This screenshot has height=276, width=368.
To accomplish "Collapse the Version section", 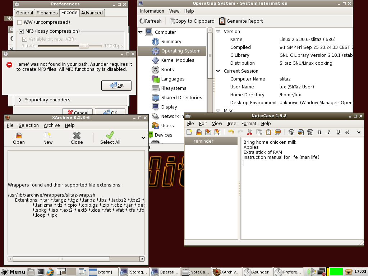I will [218, 32].
